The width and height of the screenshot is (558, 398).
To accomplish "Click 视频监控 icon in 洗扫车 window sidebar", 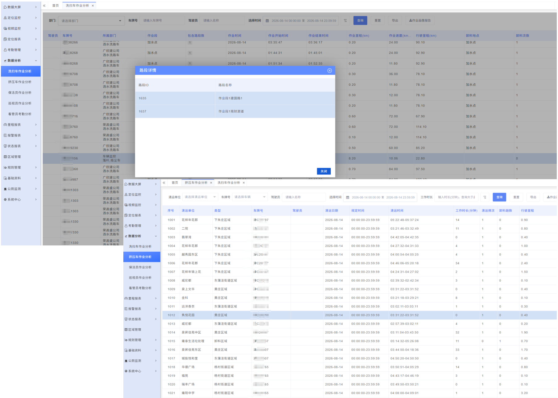I will [5, 28].
